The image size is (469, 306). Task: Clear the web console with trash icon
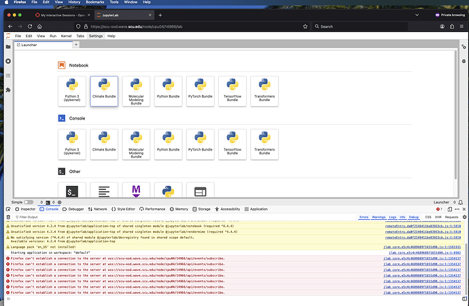coord(8,217)
